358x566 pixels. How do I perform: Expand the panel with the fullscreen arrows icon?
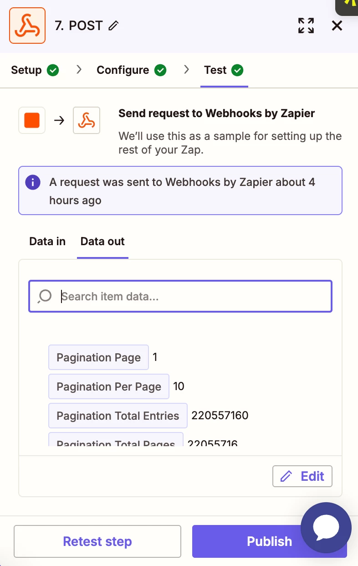point(306,26)
